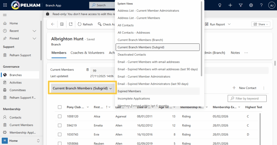Image resolution: width=277 pixels, height=145 pixels.
Task: Open the advanced filter funnel icon
Action: click(x=240, y=5)
